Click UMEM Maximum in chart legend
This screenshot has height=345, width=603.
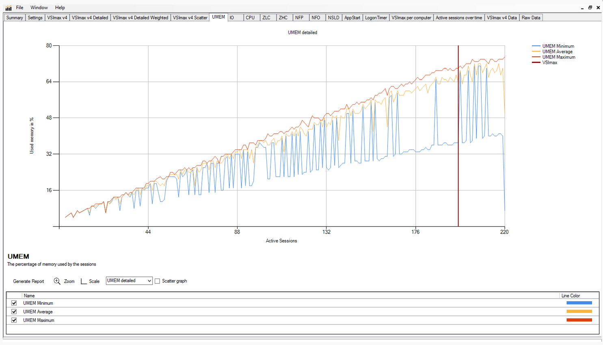point(559,57)
